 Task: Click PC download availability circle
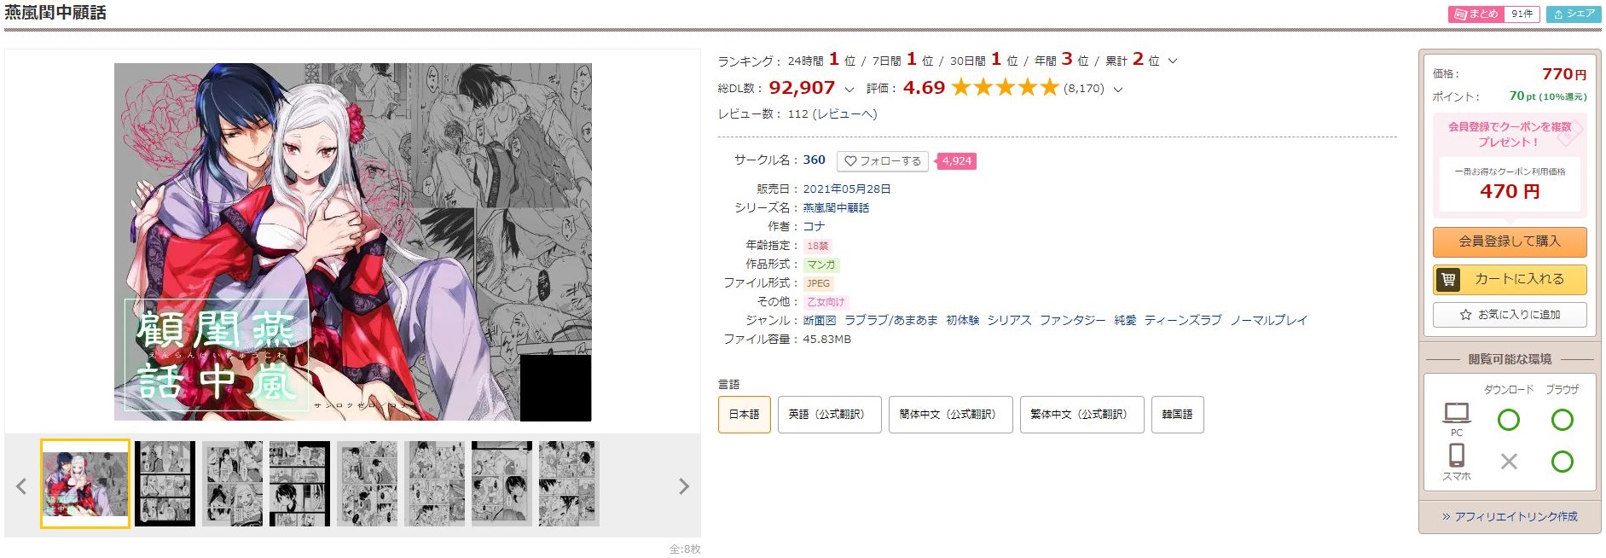coord(1509,420)
